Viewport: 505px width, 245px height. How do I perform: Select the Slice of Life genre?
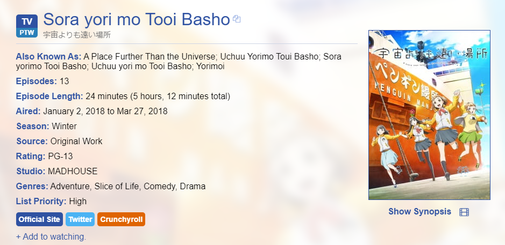pos(118,187)
